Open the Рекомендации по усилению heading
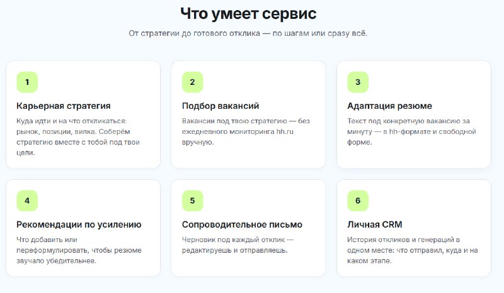This screenshot has width=504, height=293. 79,224
